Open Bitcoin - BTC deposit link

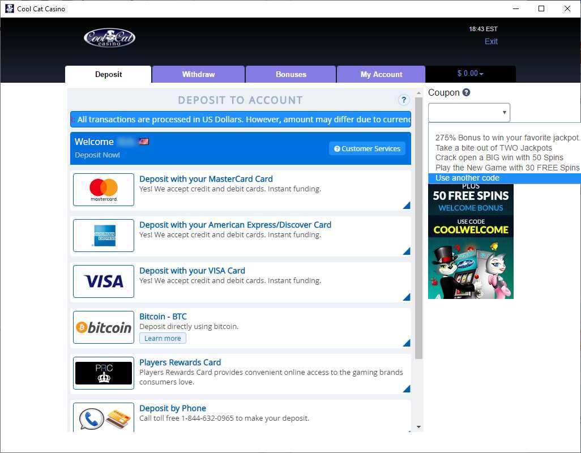(163, 317)
